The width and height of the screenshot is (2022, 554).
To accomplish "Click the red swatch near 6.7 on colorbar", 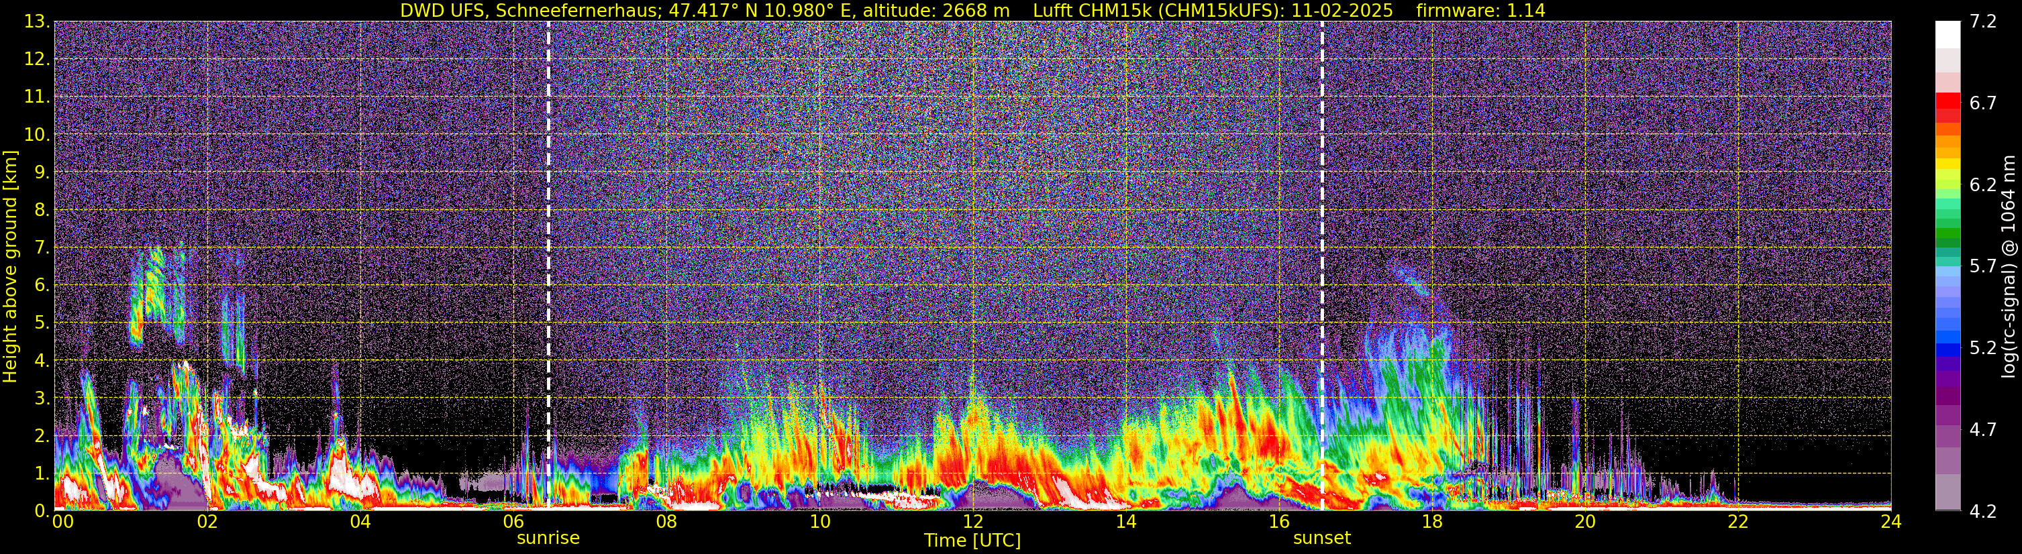I will [x=1948, y=101].
